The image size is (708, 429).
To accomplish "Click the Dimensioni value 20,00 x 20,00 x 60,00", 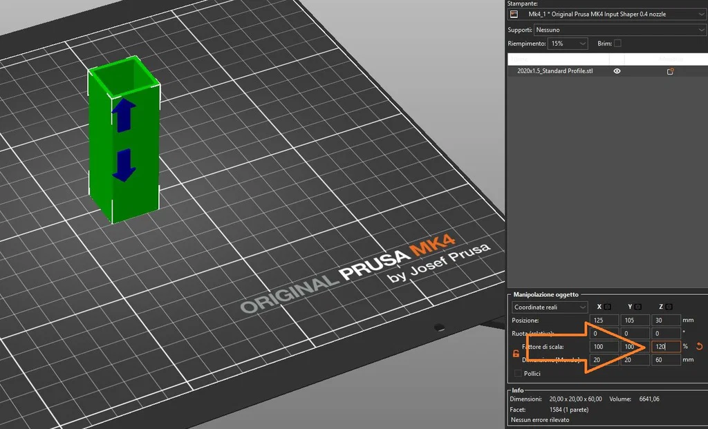I will [576, 399].
